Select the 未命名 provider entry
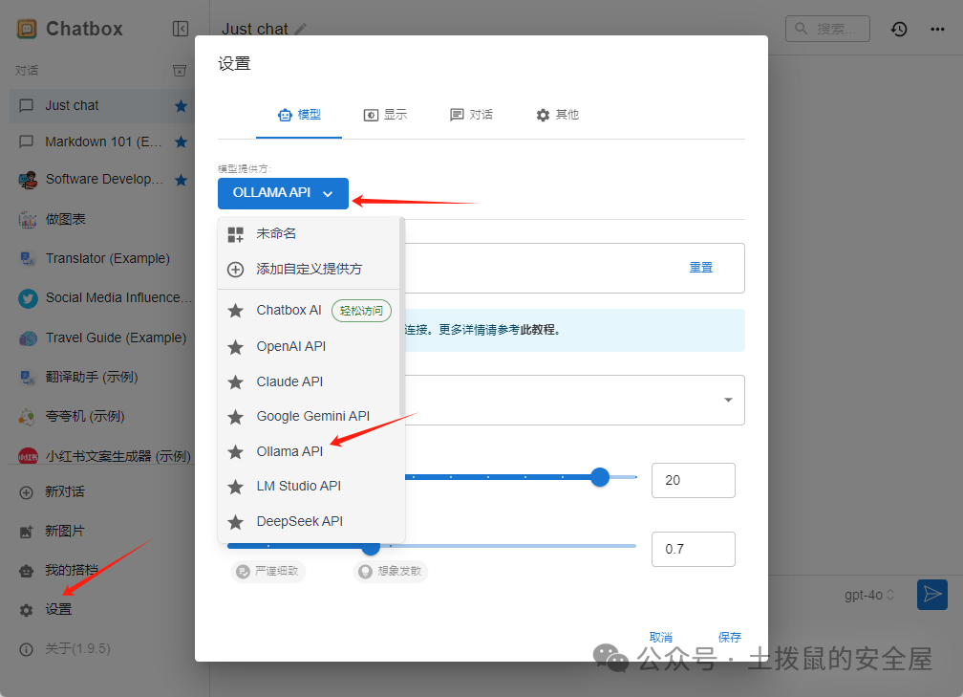 pos(309,234)
